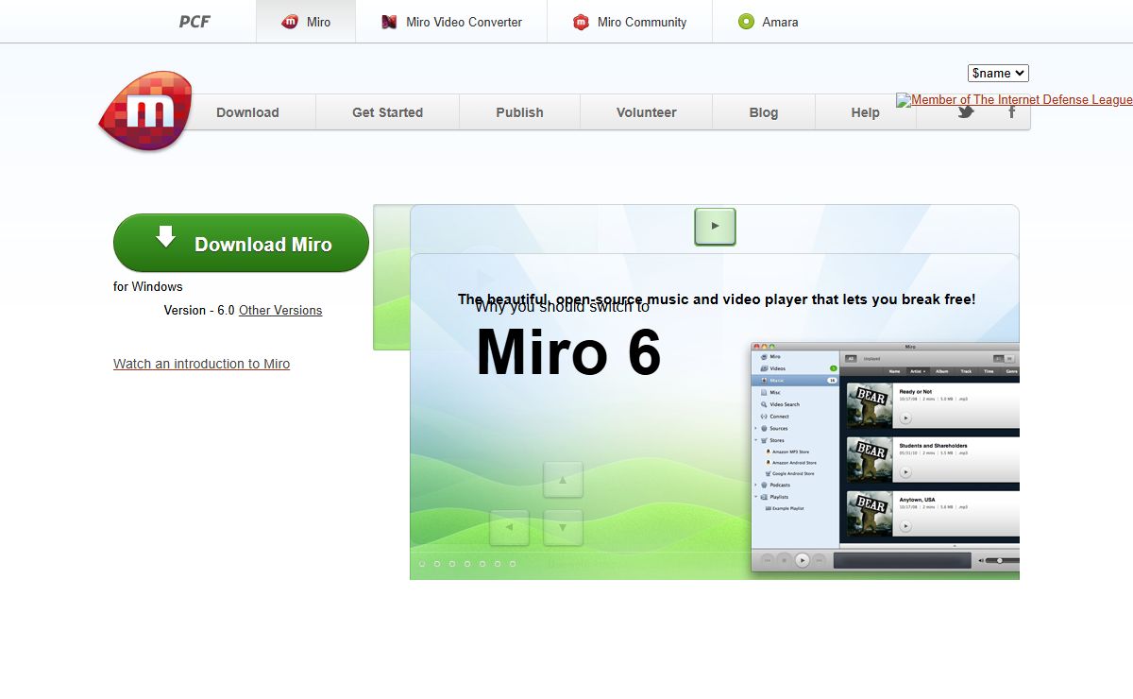The width and height of the screenshot is (1133, 699).
Task: Adjust the Miro app volume slider
Action: (1001, 560)
